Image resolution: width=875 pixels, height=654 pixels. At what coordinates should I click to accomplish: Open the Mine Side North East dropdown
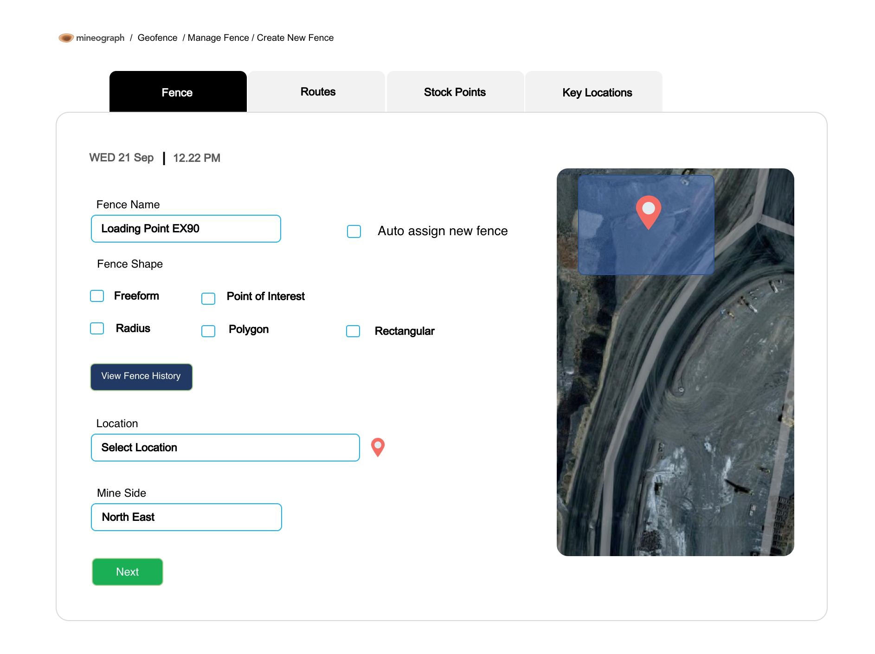click(186, 517)
